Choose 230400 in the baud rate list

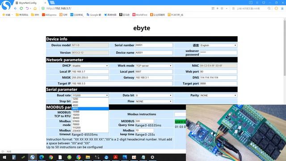point(90,131)
